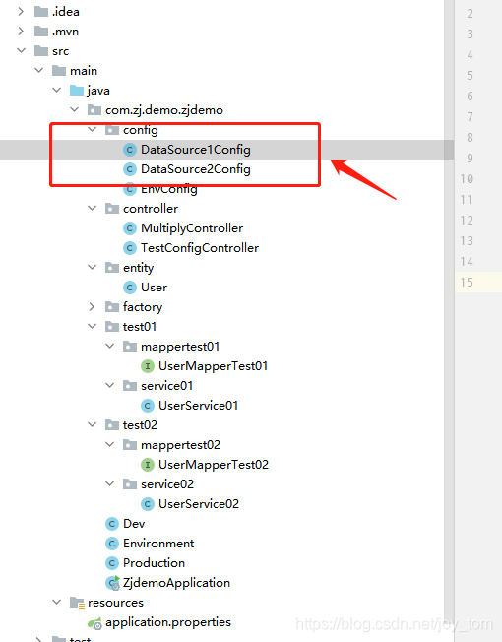Image resolution: width=502 pixels, height=642 pixels.
Task: Click the Environment class icon
Action: tap(112, 544)
